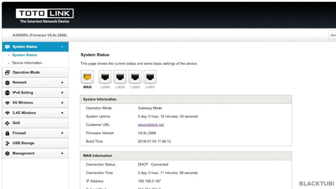
Task: Click the 5G Wireless wifi icon
Action: click(7, 103)
